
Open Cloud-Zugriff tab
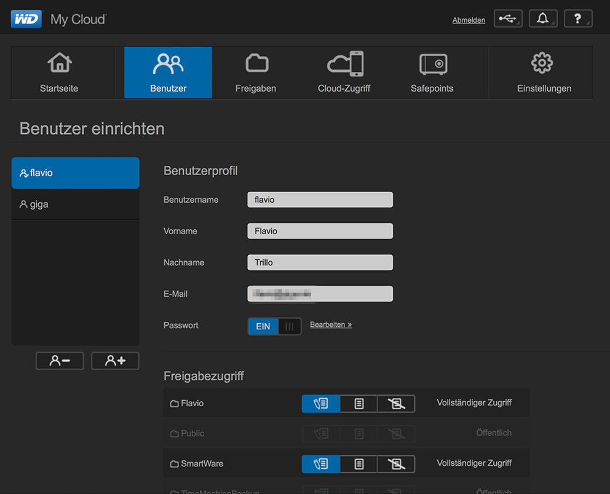[x=344, y=73]
